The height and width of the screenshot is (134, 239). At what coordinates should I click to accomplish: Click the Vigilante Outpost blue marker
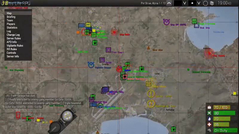pos(91,65)
